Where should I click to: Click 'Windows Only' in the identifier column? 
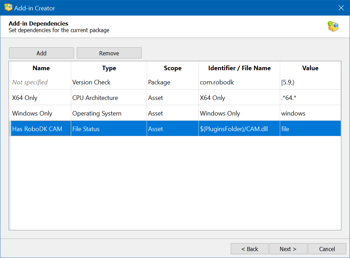[239, 113]
